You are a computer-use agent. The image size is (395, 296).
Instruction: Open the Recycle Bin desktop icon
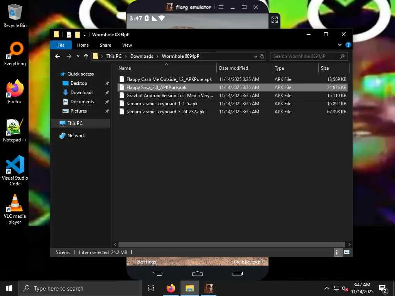tap(15, 15)
